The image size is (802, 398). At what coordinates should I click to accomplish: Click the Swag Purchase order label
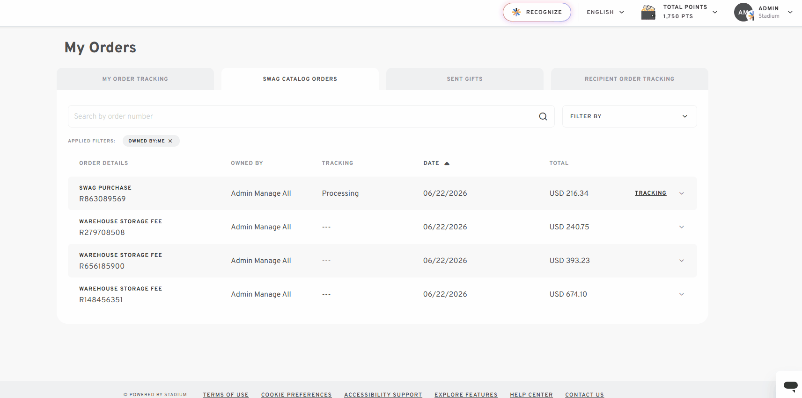point(105,188)
